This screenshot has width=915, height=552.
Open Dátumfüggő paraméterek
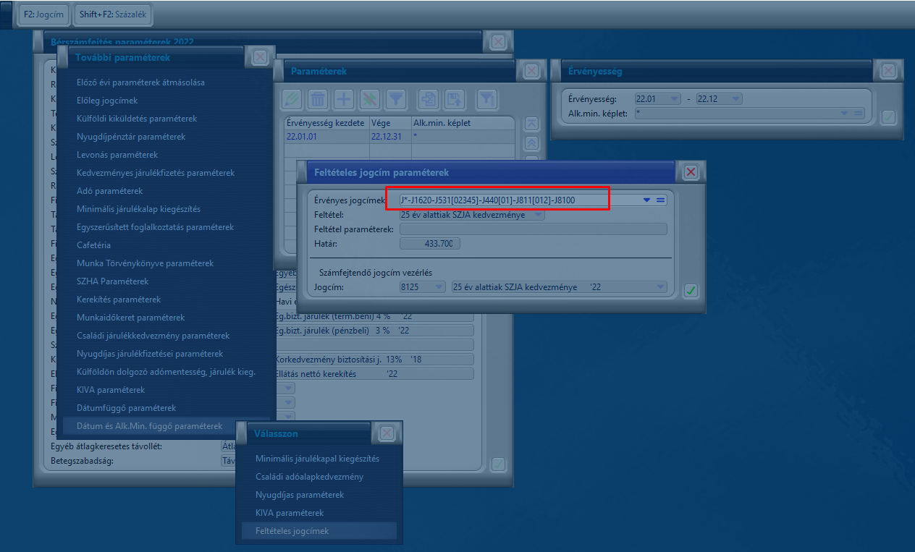point(127,408)
